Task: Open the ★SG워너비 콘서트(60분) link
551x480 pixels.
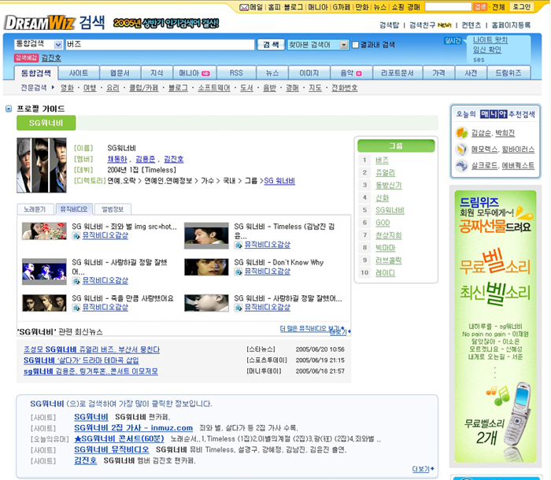Action: 119,438
